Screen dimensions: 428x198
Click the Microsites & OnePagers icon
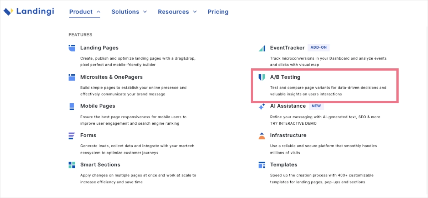[72, 77]
